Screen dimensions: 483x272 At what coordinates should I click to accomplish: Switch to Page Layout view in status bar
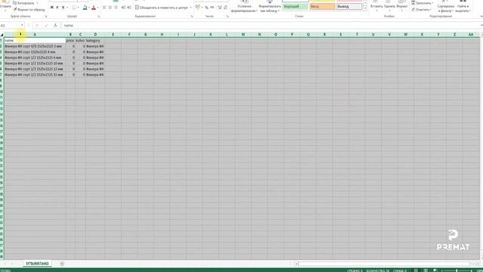click(x=426, y=270)
